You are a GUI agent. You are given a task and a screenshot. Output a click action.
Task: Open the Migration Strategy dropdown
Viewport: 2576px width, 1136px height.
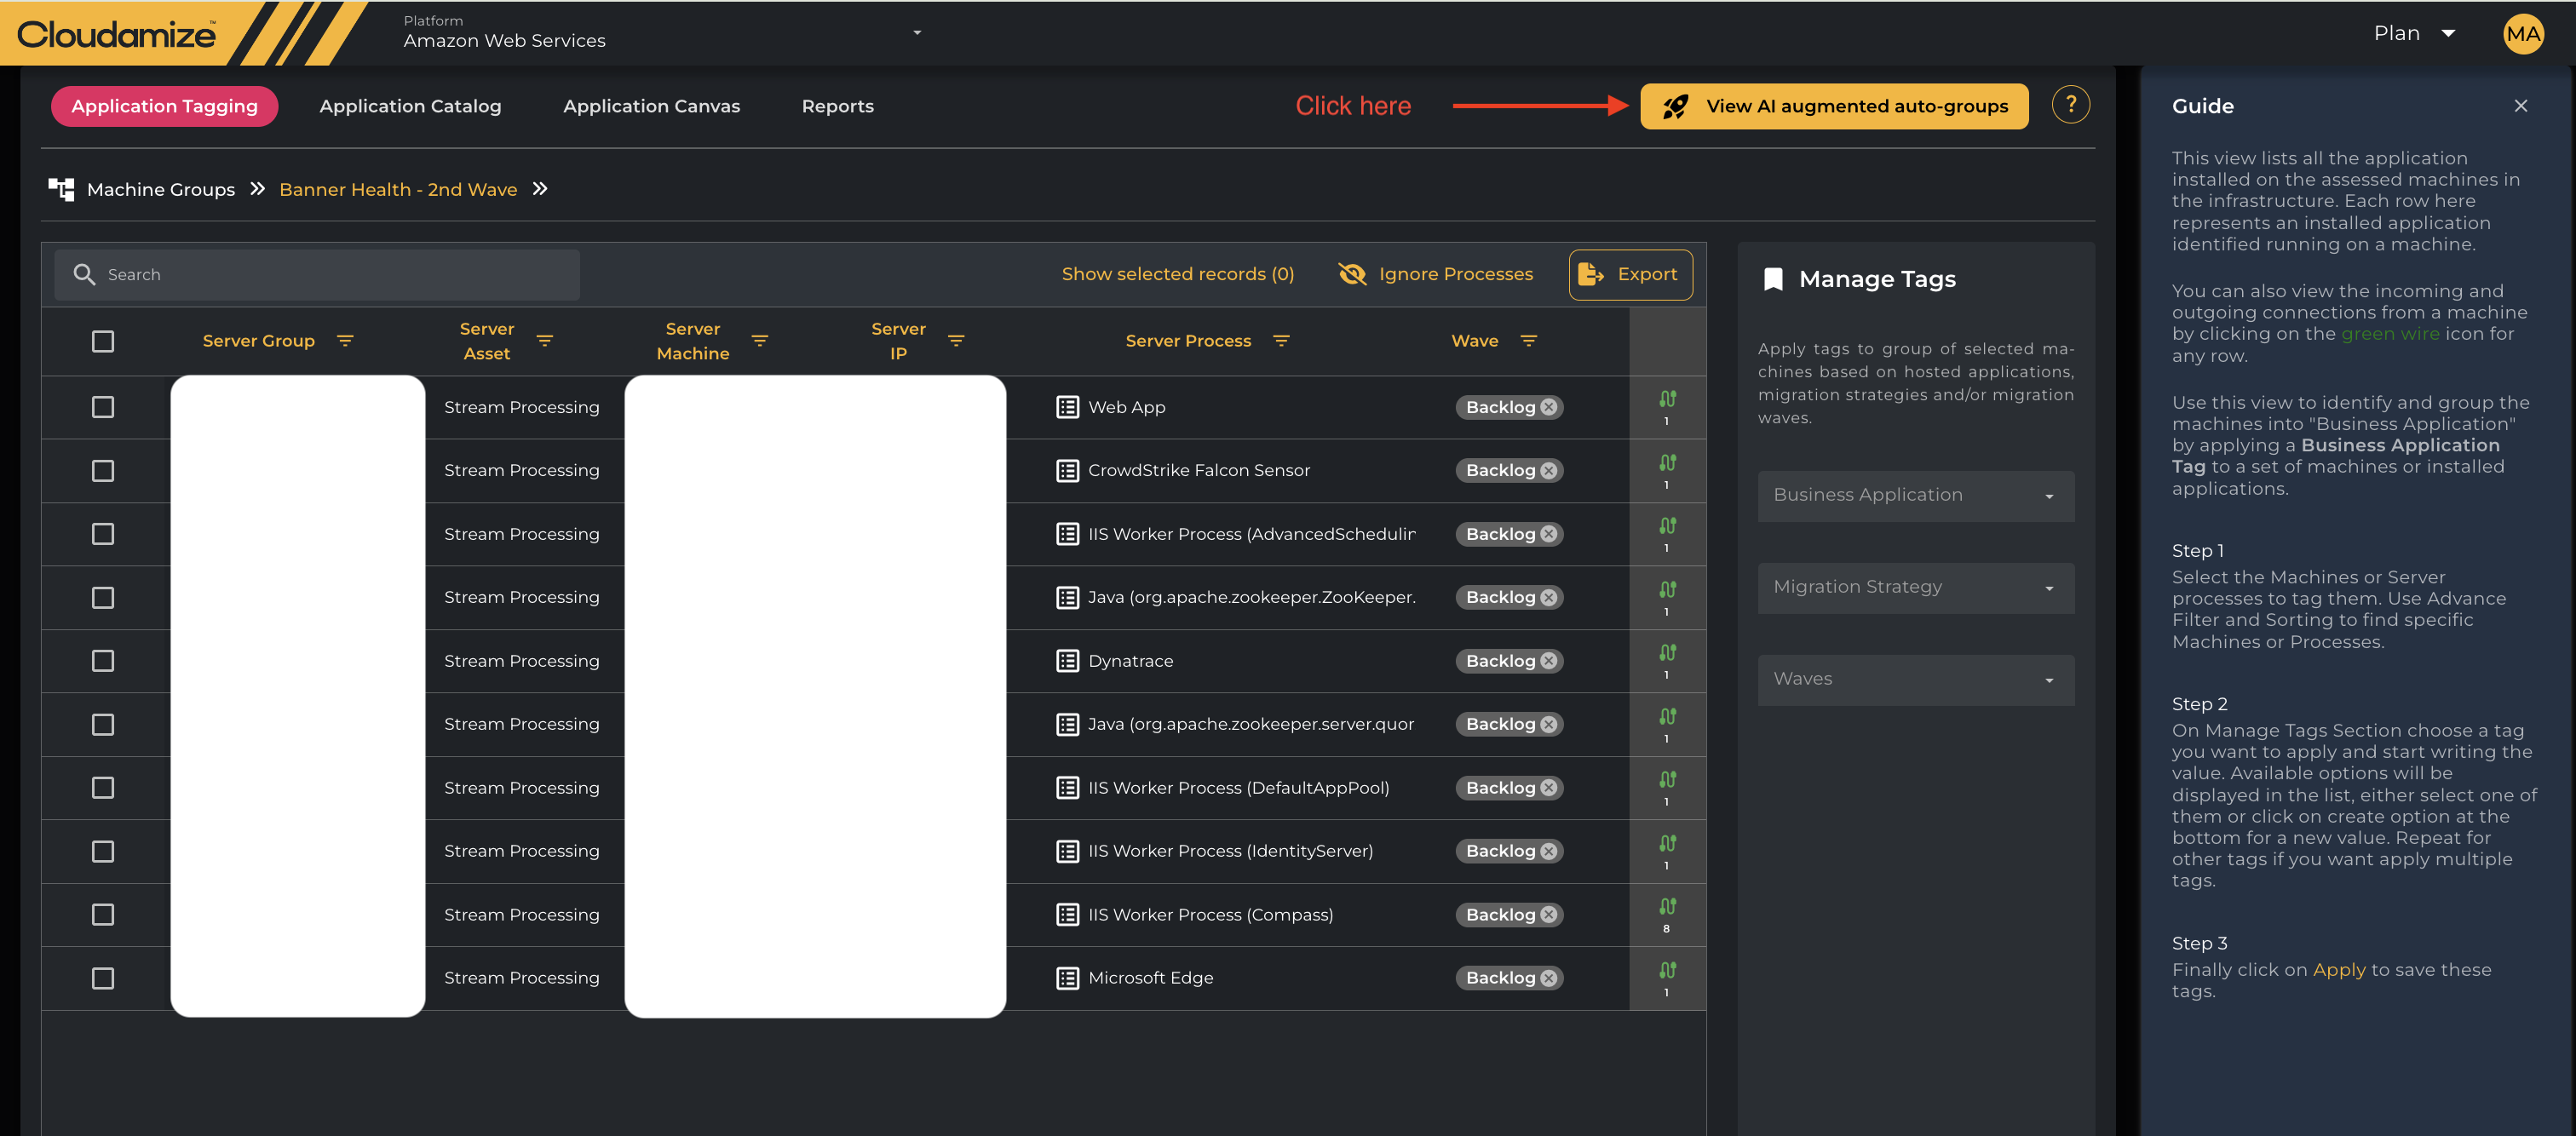[x=1915, y=588]
